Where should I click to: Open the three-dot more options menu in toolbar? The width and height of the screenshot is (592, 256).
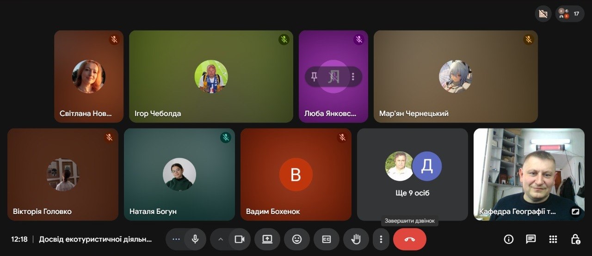pos(381,239)
